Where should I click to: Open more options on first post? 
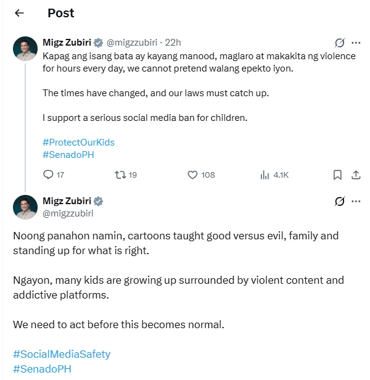[356, 43]
